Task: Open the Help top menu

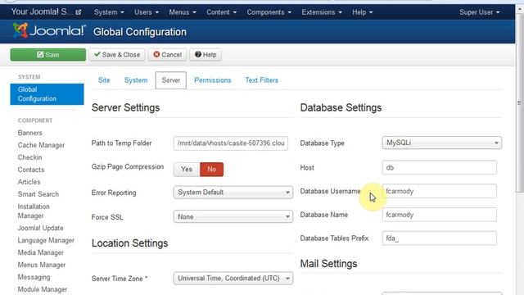Action: (x=362, y=12)
